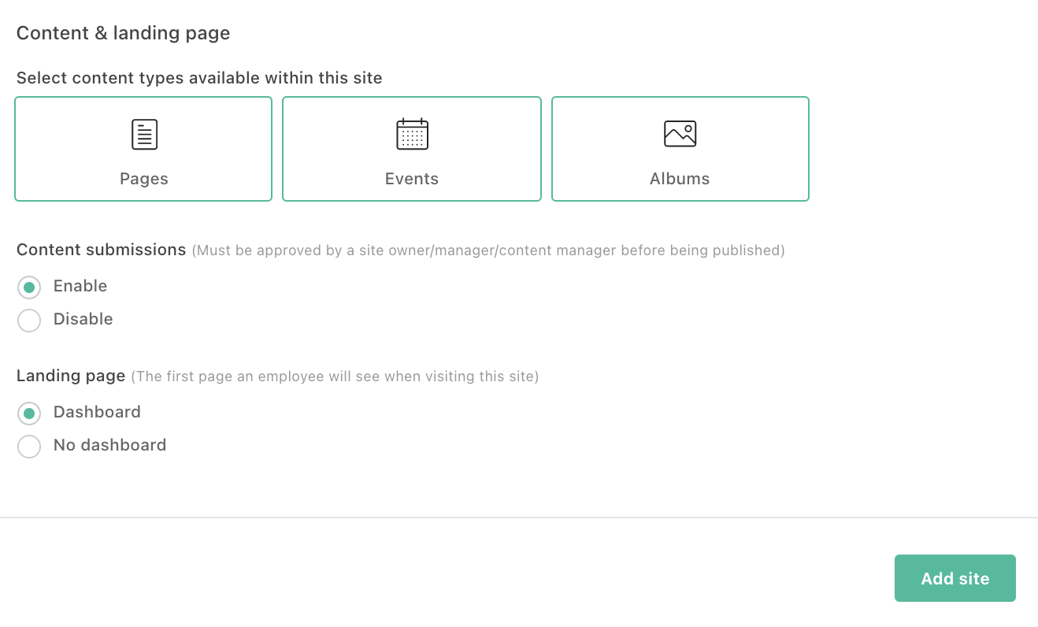The height and width of the screenshot is (627, 1038).
Task: Select the Enable radio circle for content submissions
Action: tap(29, 288)
